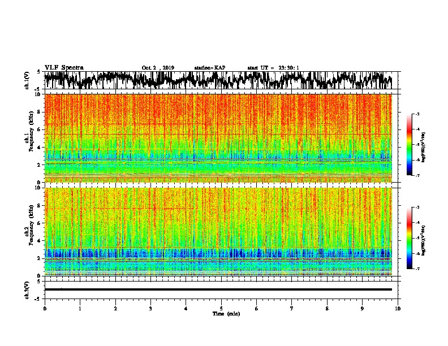Click the "8" kHz tick on ch.2 frequency axis

(x=40, y=206)
